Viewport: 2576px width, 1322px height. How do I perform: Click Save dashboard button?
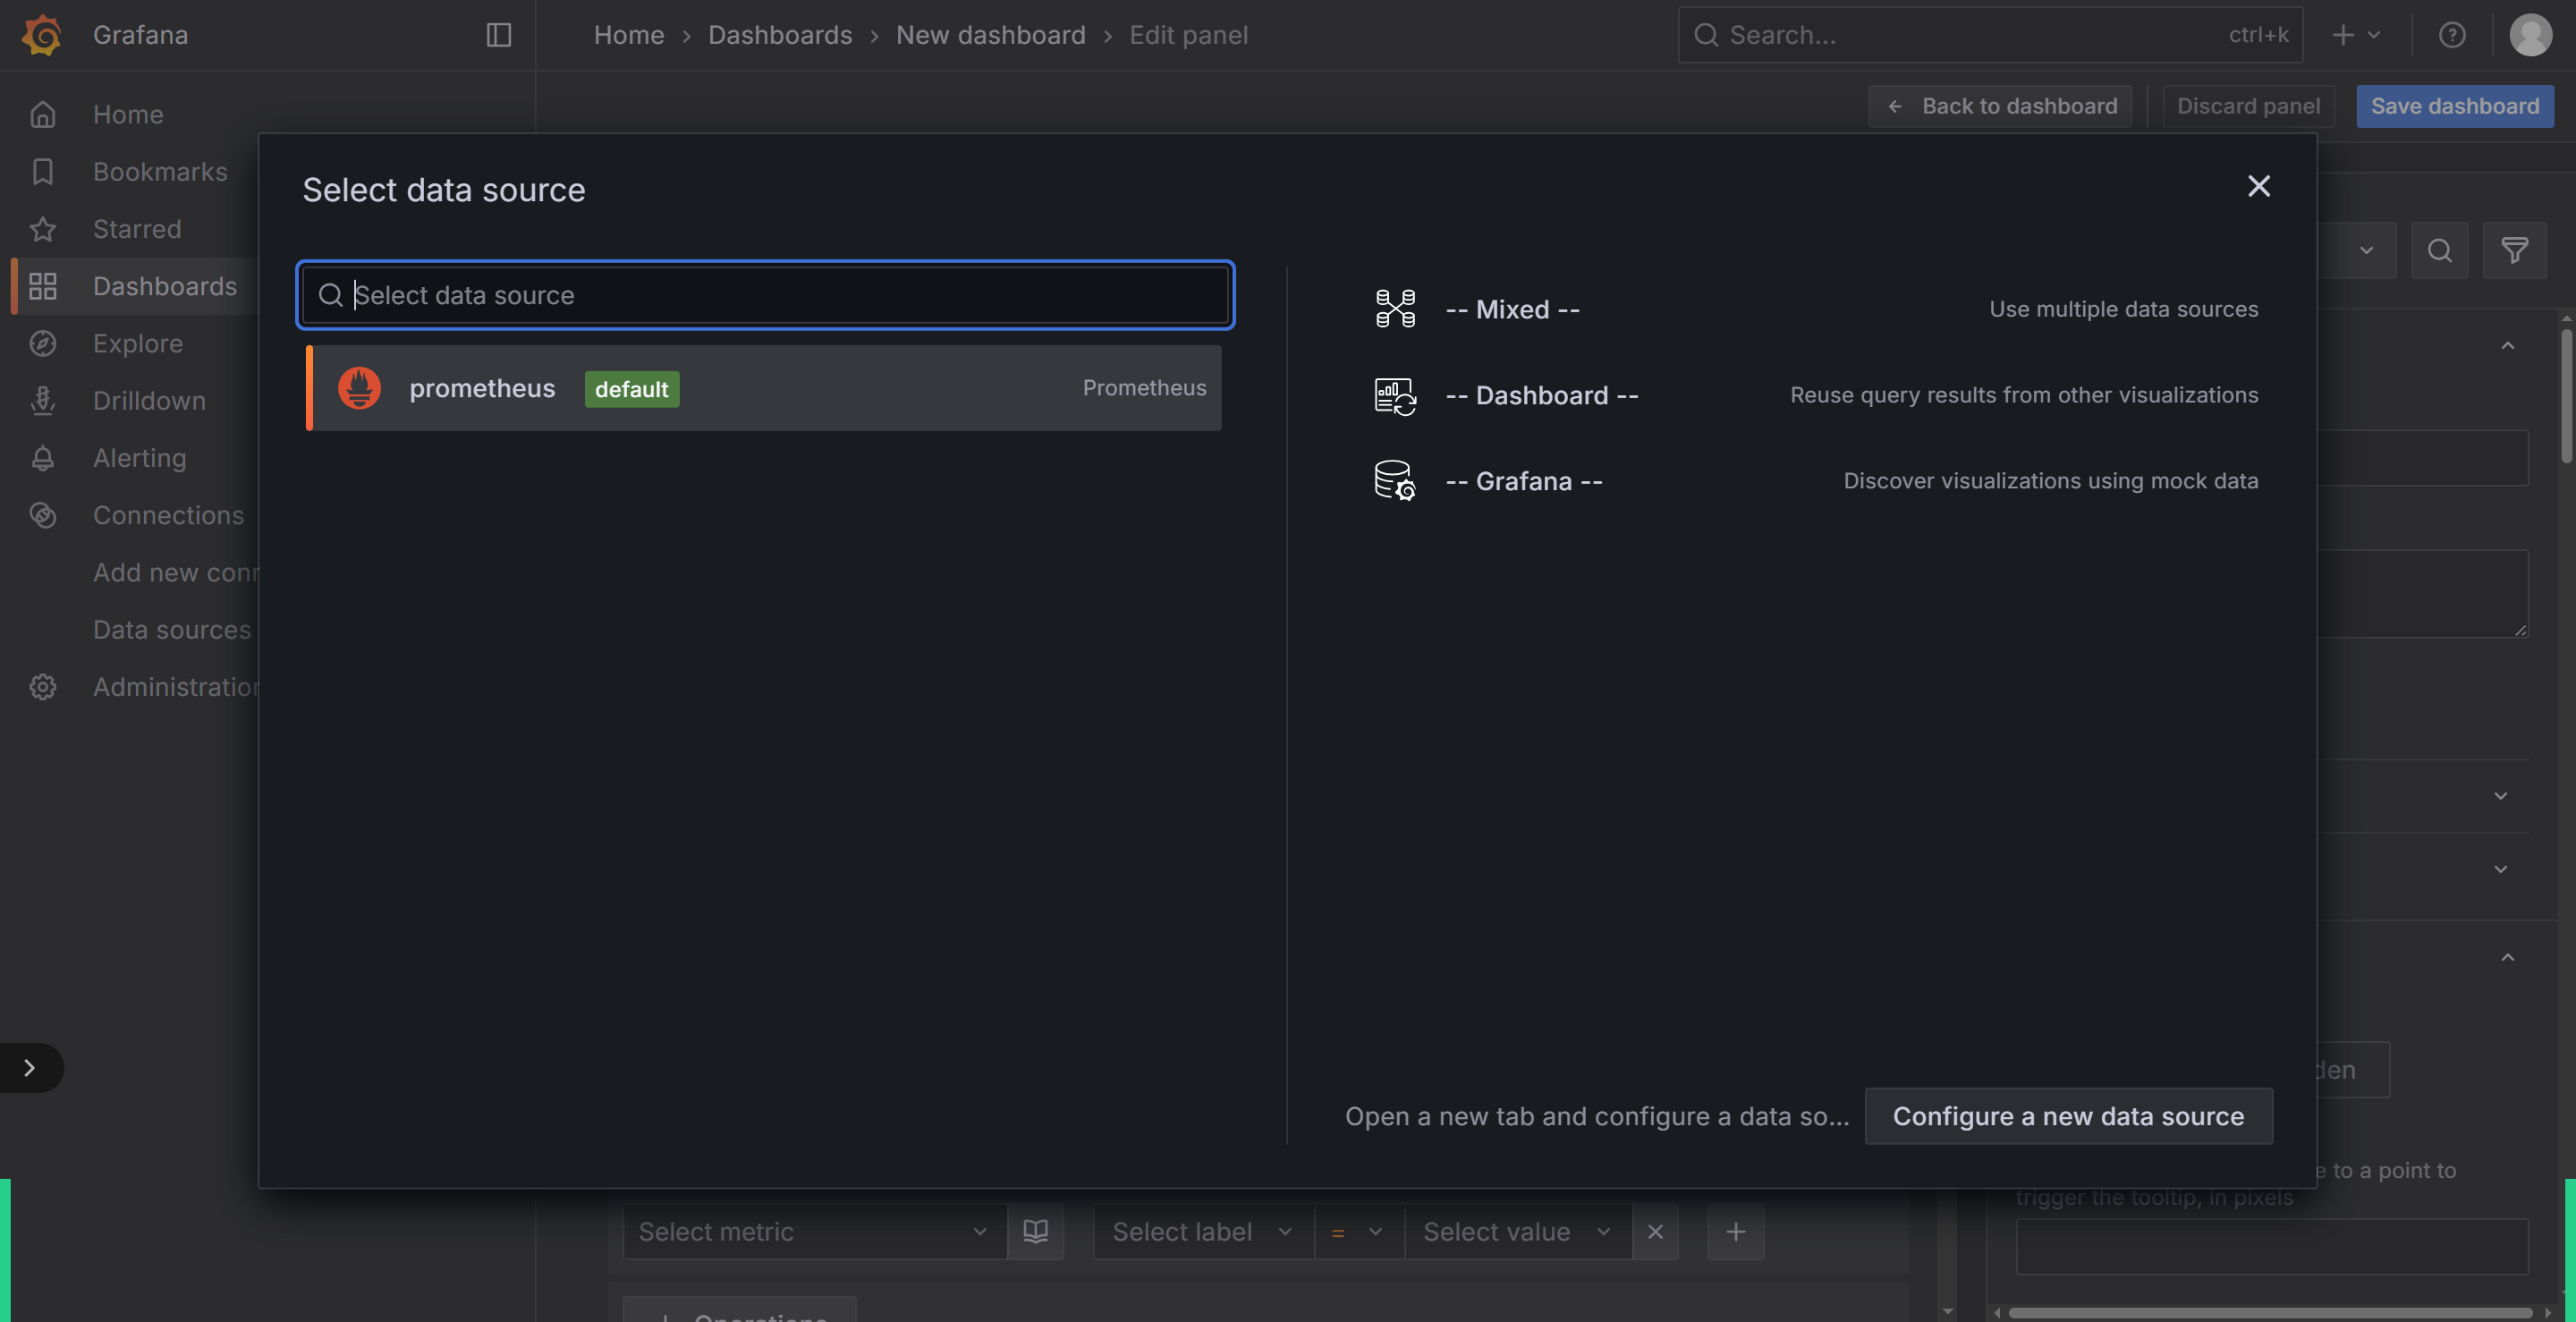click(2455, 106)
